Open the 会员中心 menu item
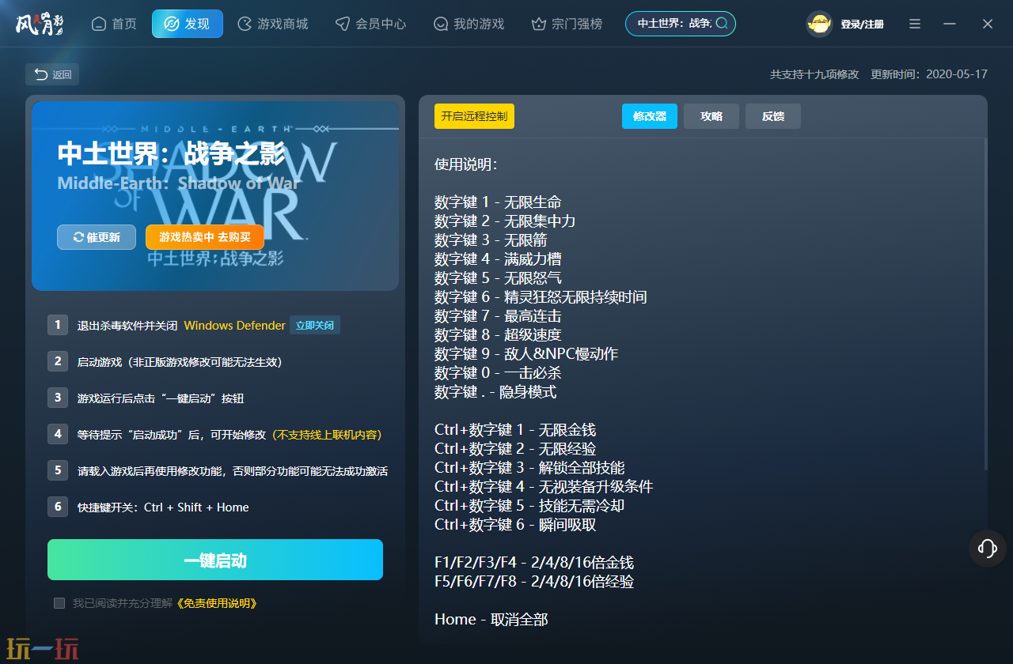This screenshot has width=1013, height=664. [x=370, y=24]
